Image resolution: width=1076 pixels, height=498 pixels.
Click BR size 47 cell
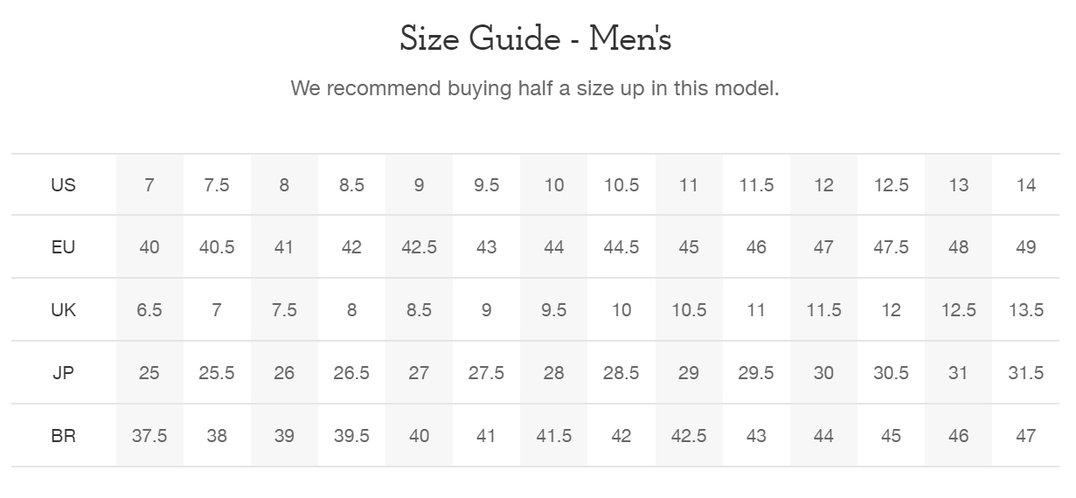click(x=1026, y=436)
